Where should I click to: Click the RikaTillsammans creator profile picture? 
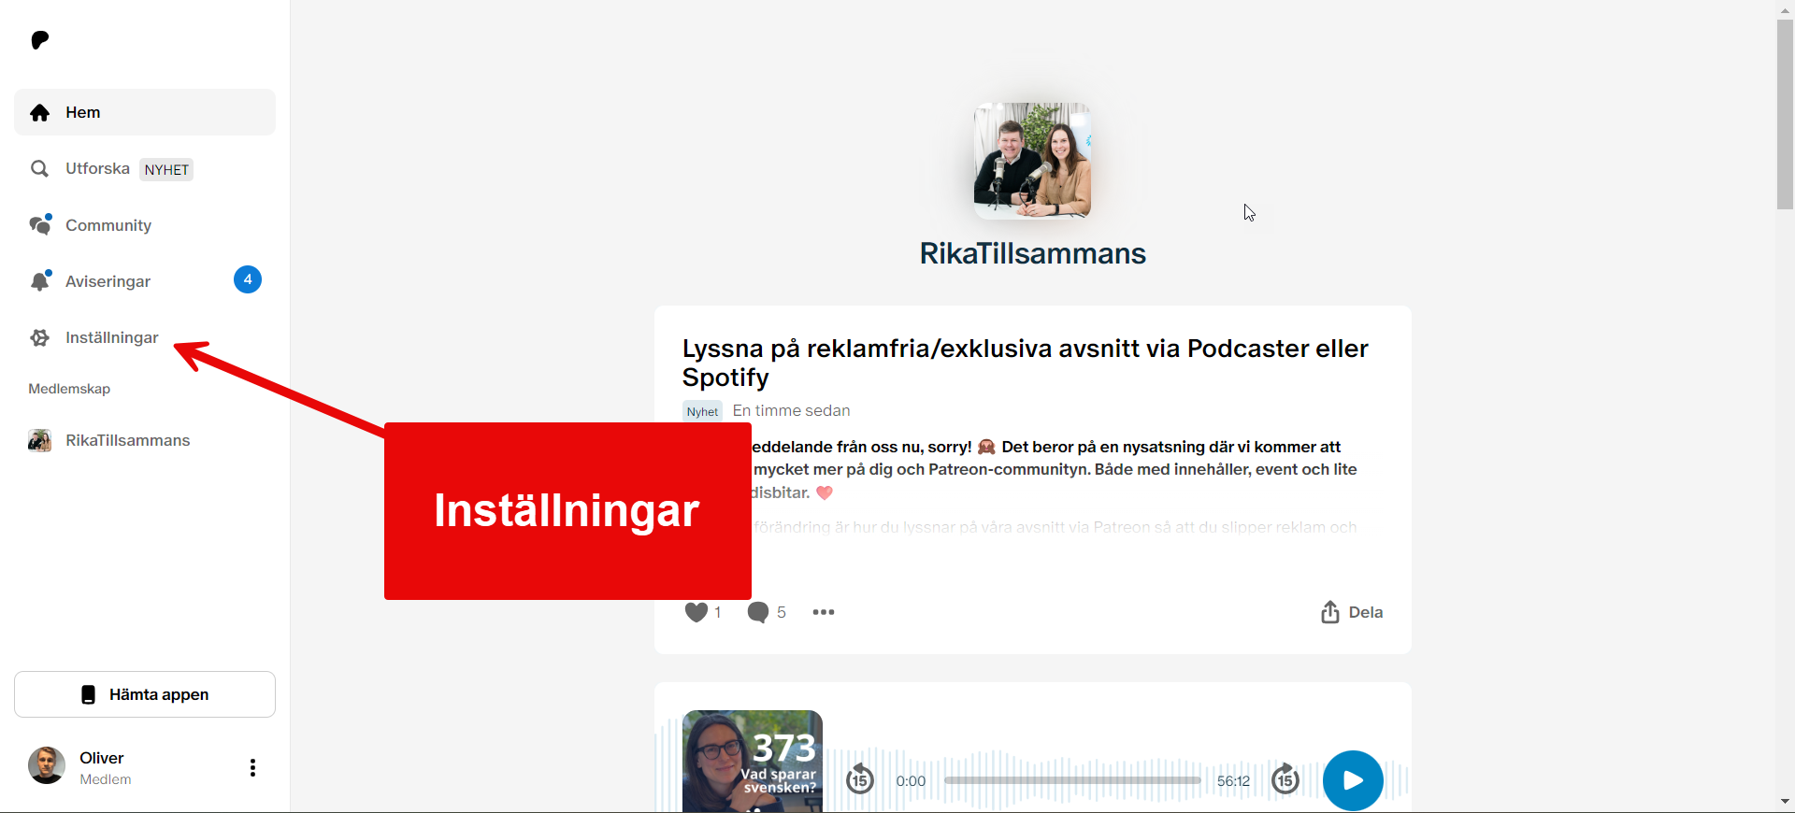(x=1032, y=161)
